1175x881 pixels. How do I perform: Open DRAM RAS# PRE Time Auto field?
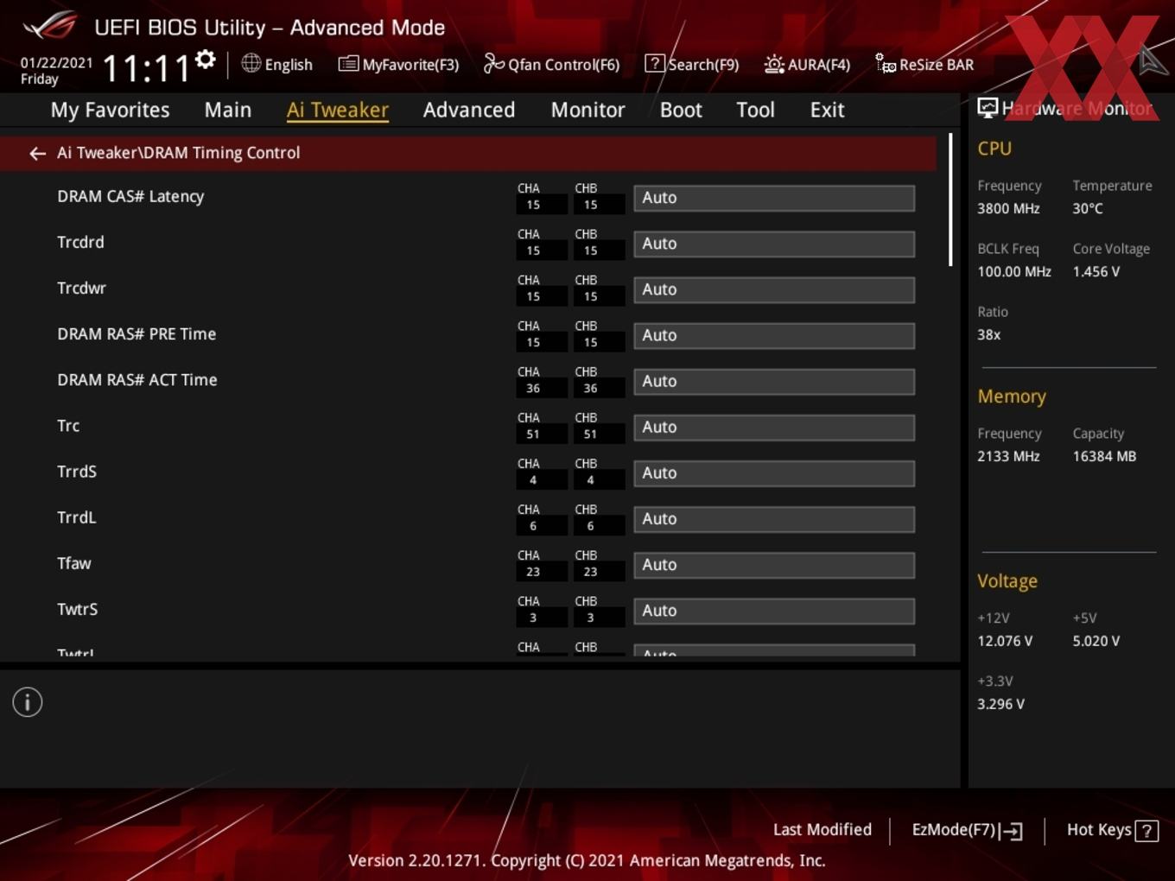click(774, 335)
